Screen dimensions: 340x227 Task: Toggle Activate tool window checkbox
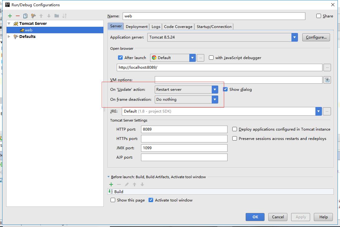pos(151,200)
